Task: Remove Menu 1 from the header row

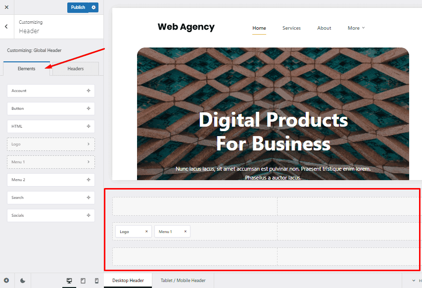Action: [186, 232]
